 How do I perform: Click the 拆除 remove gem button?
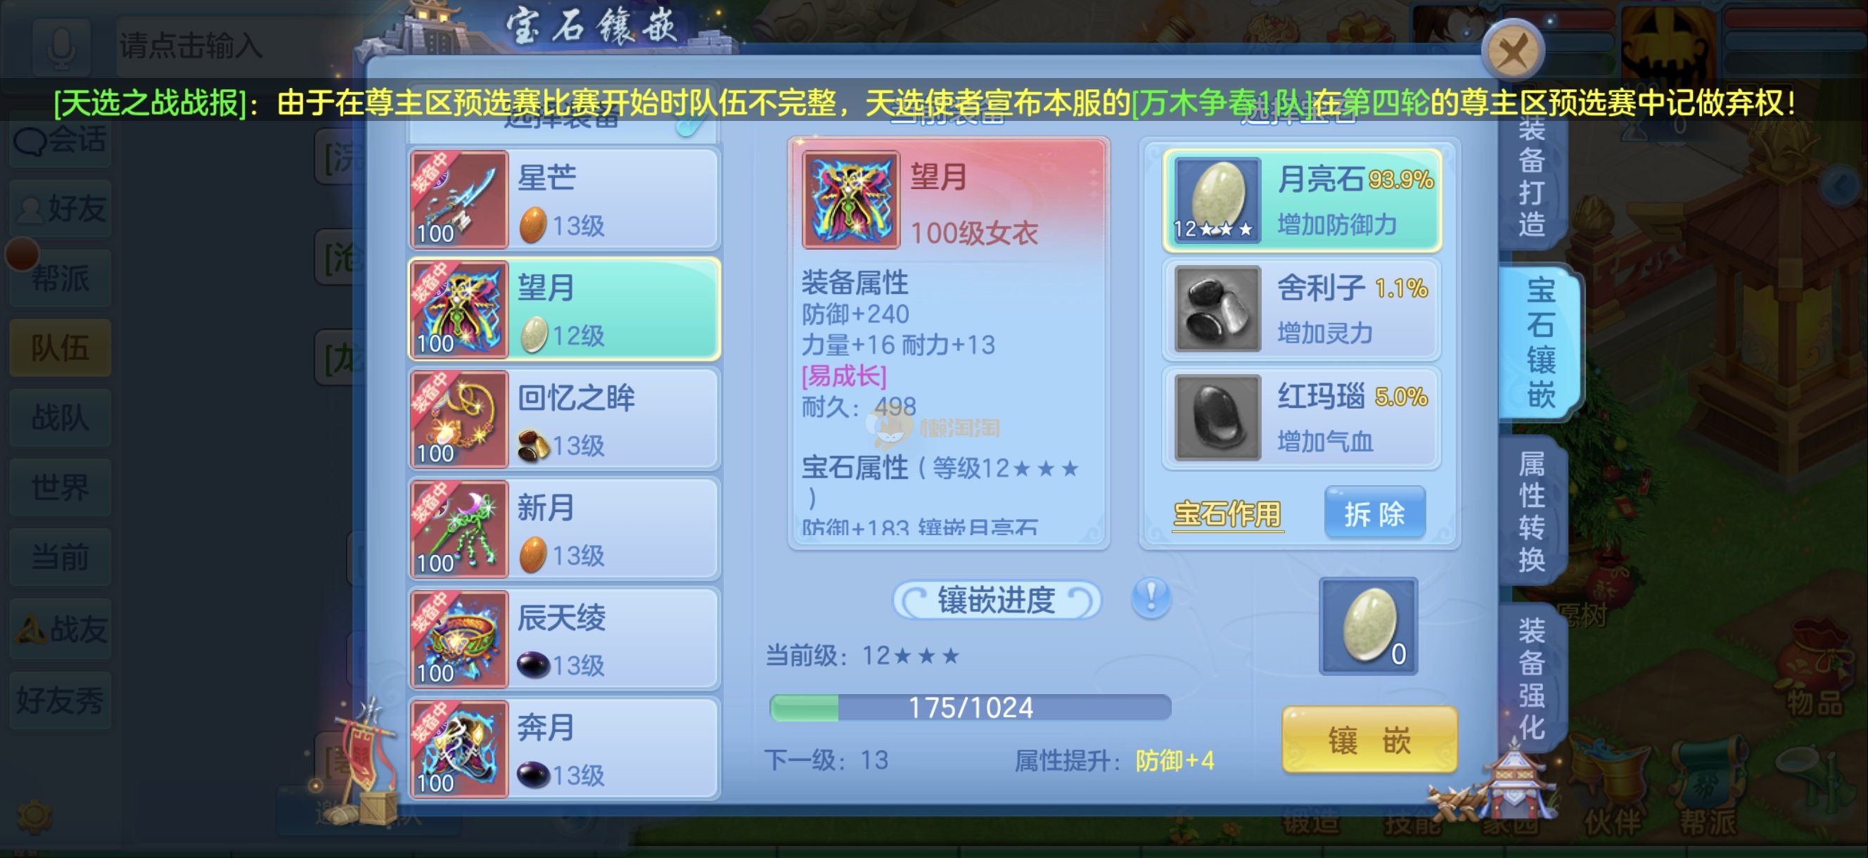[x=1374, y=513]
